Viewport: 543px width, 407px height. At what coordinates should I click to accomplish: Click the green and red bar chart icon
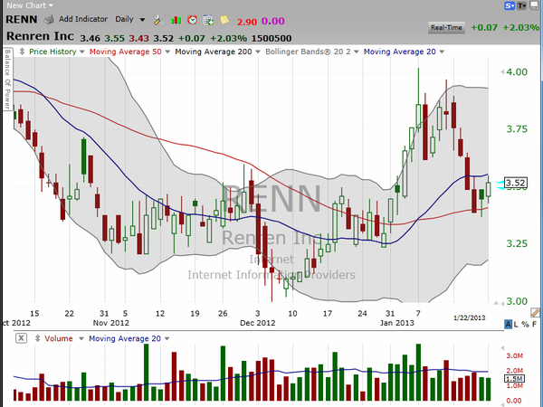[x=176, y=20]
